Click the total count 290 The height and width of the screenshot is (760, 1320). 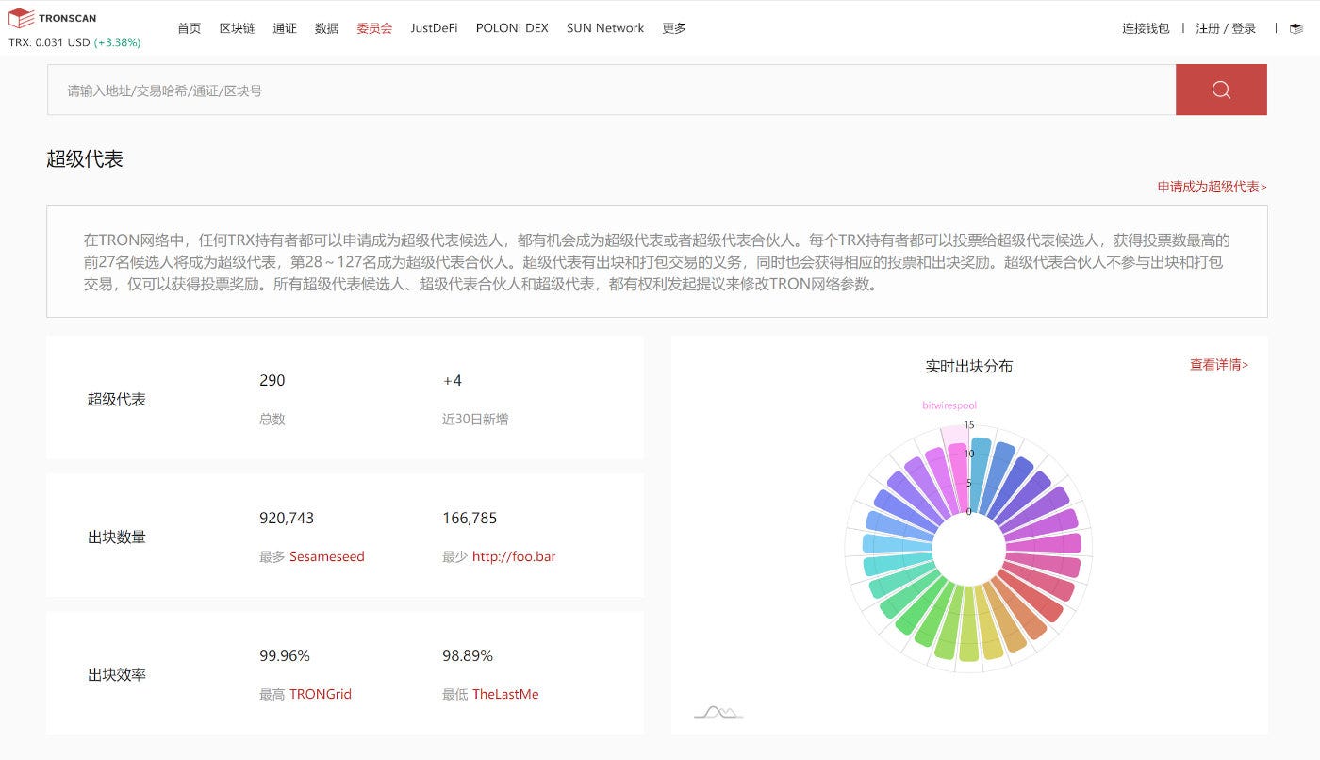pyautogui.click(x=272, y=381)
